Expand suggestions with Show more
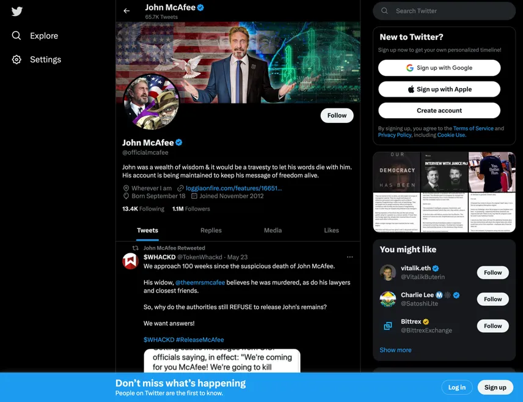523x402 pixels. coord(395,350)
